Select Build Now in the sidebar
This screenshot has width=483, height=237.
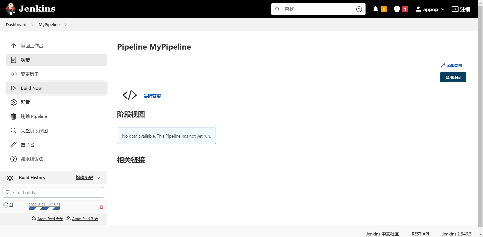pyautogui.click(x=31, y=88)
